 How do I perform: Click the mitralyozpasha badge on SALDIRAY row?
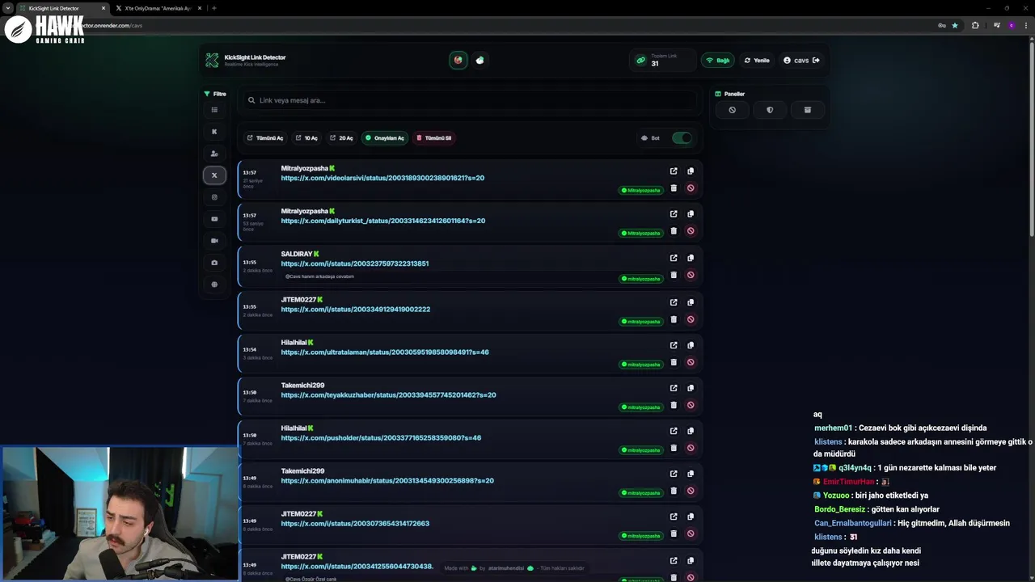click(x=641, y=279)
